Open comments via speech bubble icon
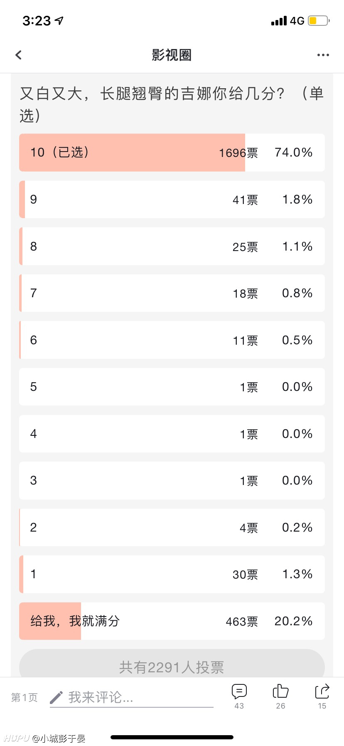The image size is (344, 746). pos(239,691)
